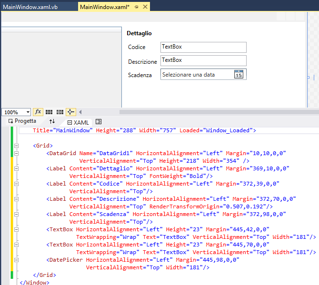Click the Title="MainWindow" attribute
This screenshot has width=319, height=285.
click(x=63, y=130)
